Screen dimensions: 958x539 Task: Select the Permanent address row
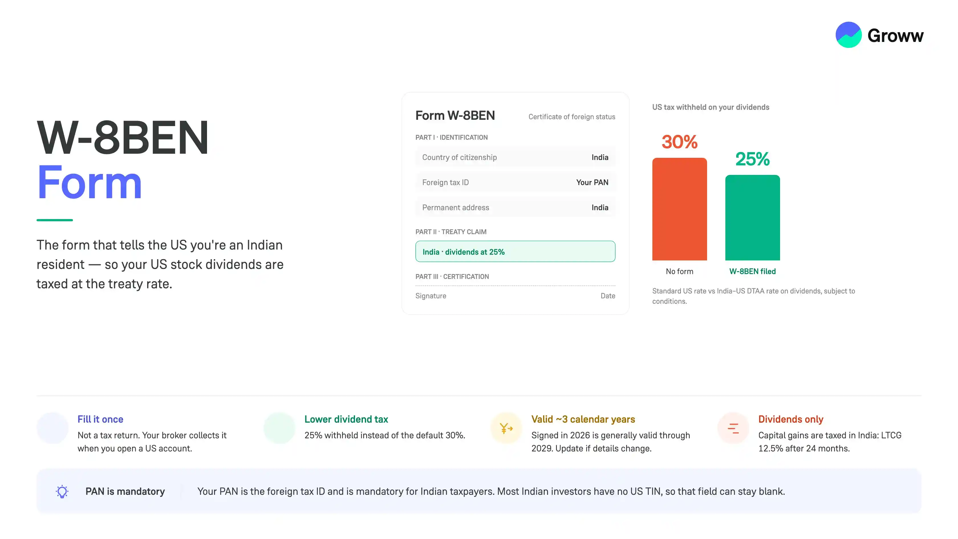(x=515, y=207)
